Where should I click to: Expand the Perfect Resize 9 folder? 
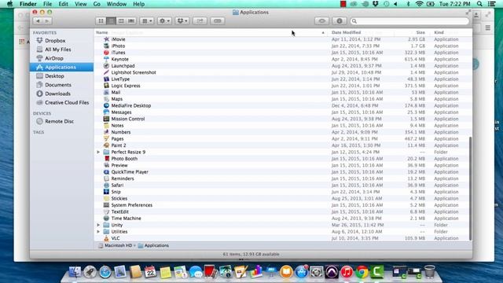click(98, 152)
